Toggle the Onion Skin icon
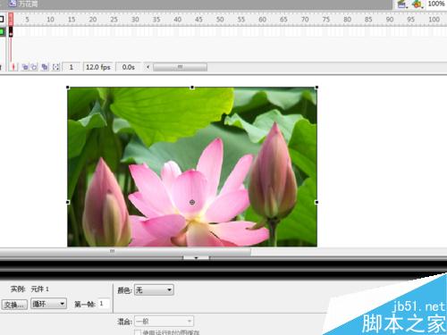 (25, 67)
